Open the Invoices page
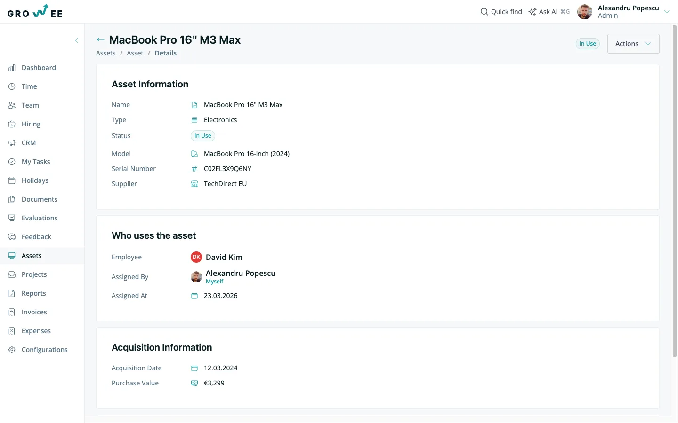The width and height of the screenshot is (678, 423). (x=42, y=312)
